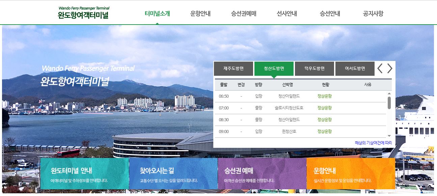Select the 제주도방면 schedule tab
The image size is (437, 196).
tap(234, 68)
